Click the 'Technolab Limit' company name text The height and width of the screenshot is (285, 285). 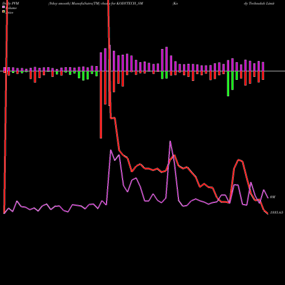(261, 3)
